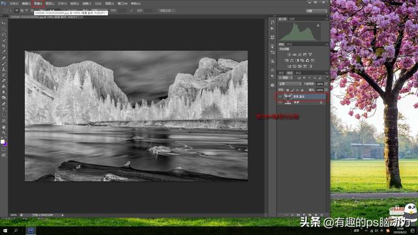
Task: Select the Zoom tool
Action: point(4,133)
